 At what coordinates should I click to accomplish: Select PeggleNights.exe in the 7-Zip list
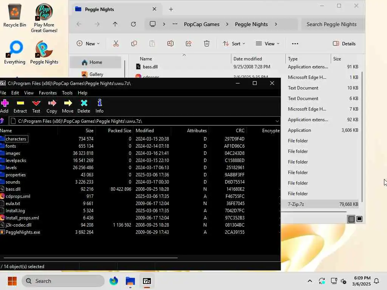[23, 232]
